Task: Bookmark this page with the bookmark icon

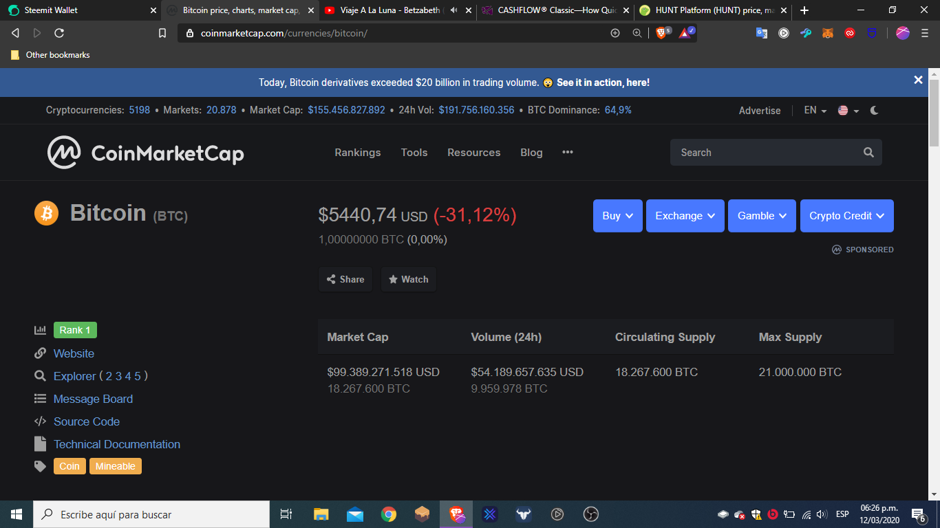Action: coord(162,33)
